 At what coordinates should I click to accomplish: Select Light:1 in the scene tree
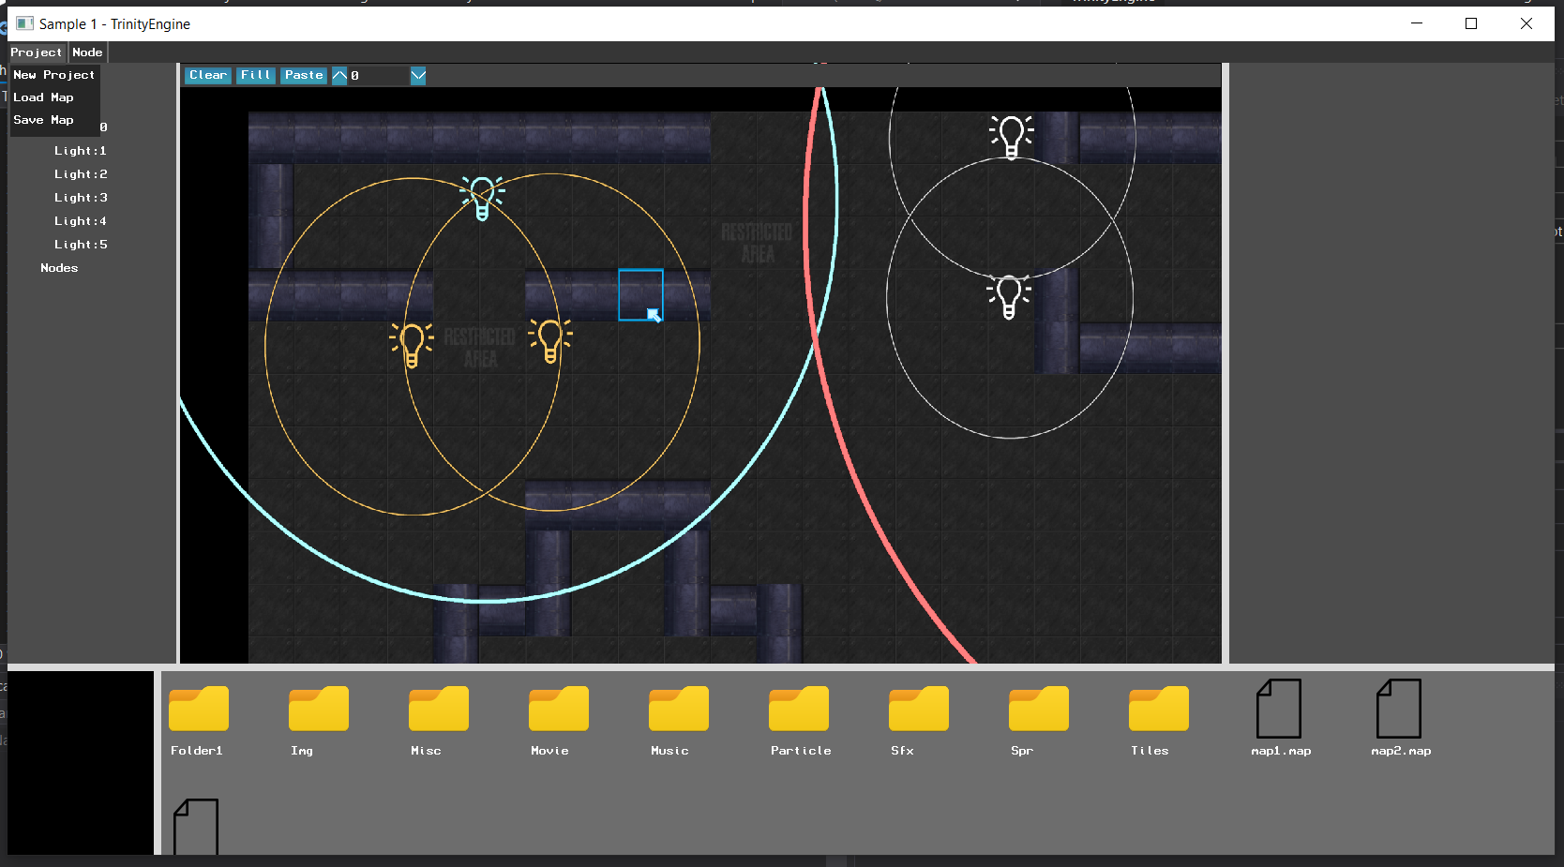81,151
